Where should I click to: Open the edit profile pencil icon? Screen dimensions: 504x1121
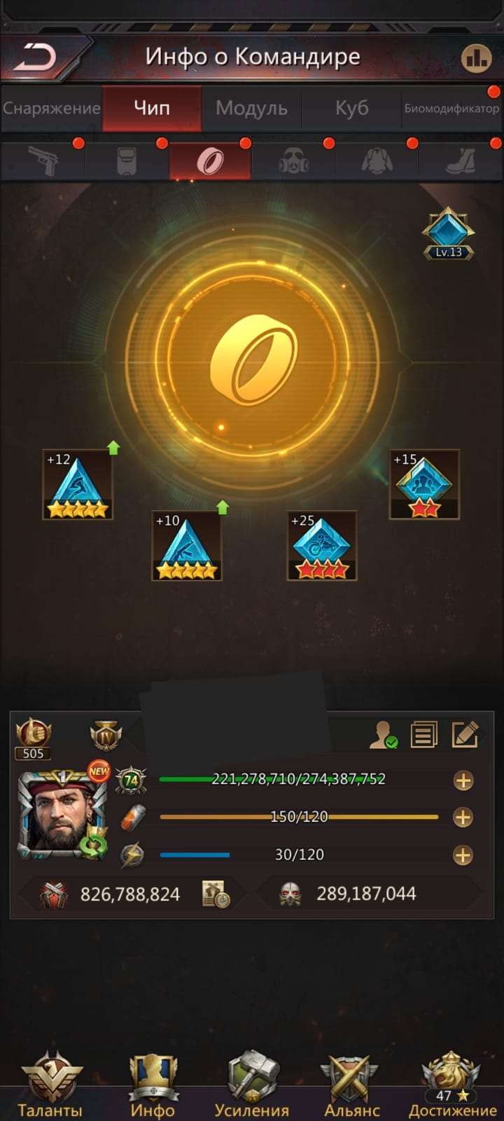tap(465, 734)
